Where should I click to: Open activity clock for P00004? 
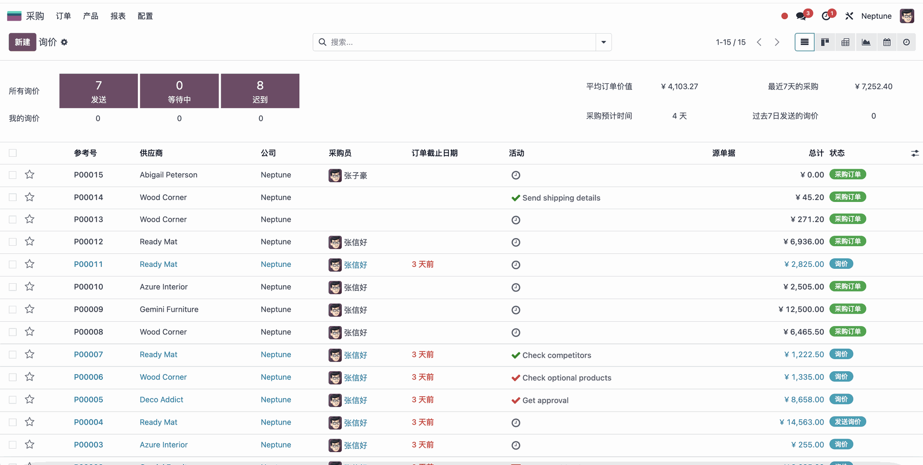516,423
